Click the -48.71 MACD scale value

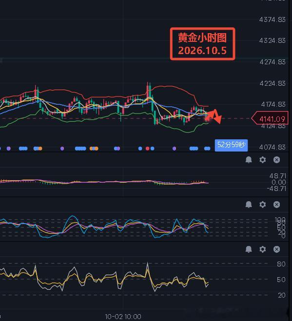click(276, 189)
